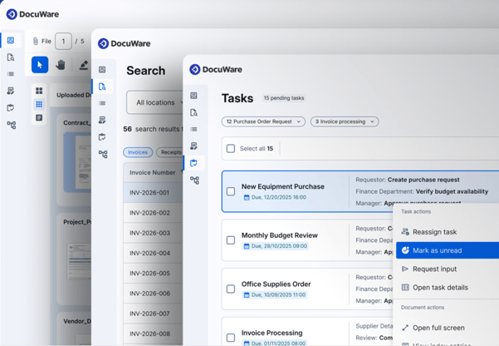Check the Monthly Budget Review task checkbox
499x346 pixels.
(x=231, y=240)
